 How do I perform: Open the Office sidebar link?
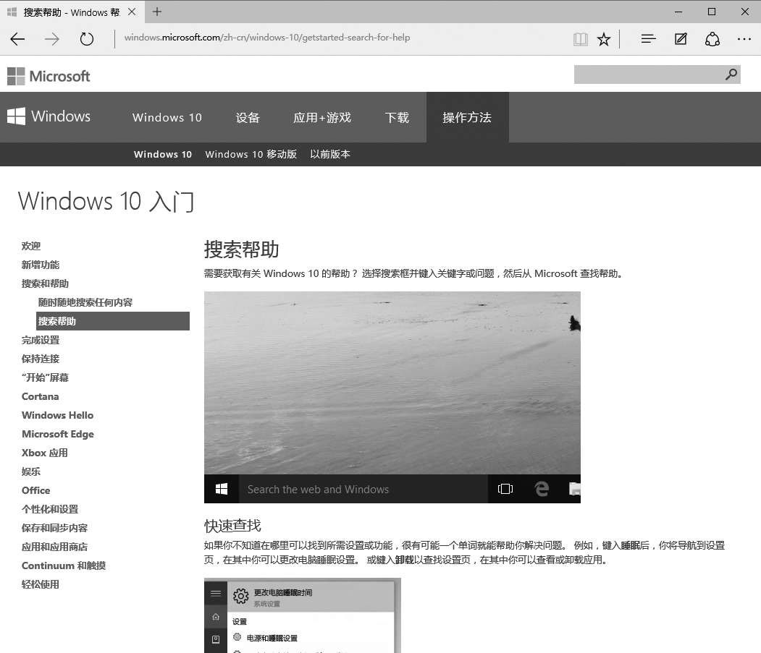pyautogui.click(x=36, y=490)
